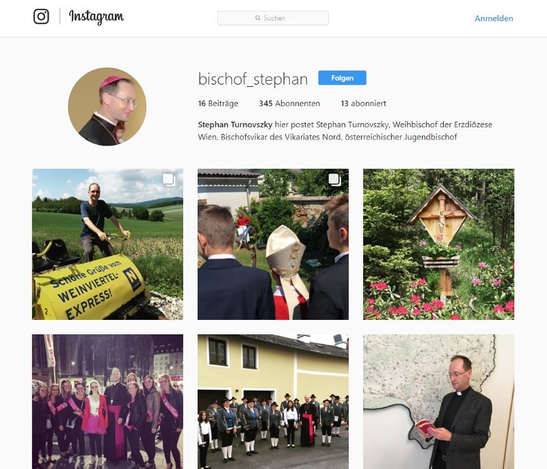The height and width of the screenshot is (469, 547).
Task: Click the username heading bischof_stephan
Action: (253, 79)
